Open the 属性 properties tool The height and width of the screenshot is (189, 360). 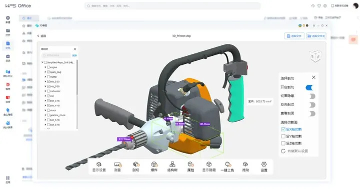pos(190,167)
